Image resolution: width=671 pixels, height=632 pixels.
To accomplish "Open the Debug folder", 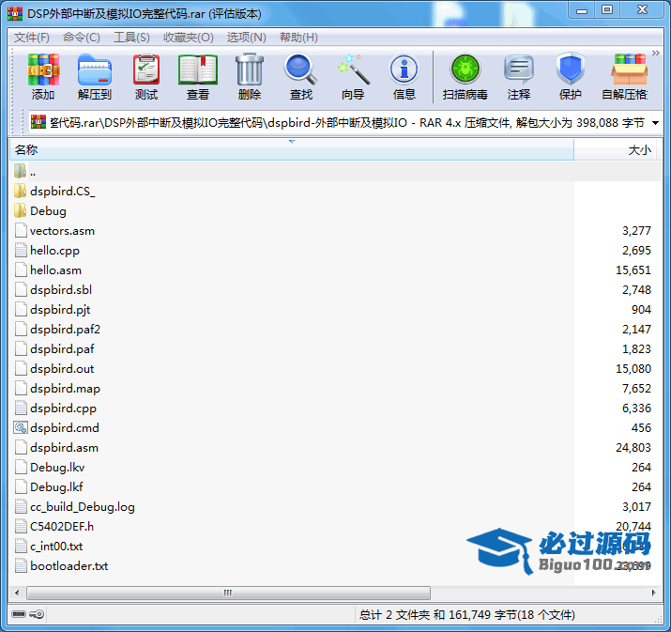I will click(48, 211).
